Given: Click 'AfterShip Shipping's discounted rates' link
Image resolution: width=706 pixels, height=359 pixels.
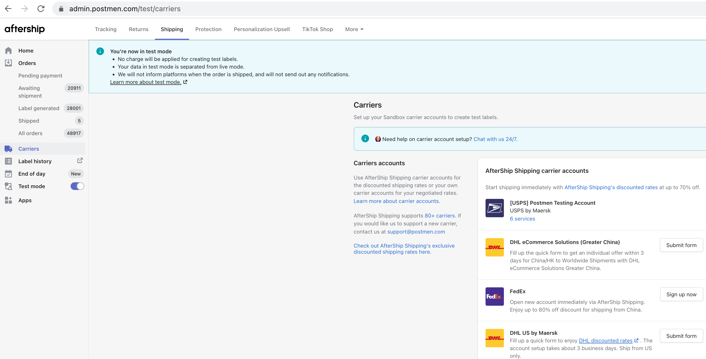Looking at the screenshot, I should 611,187.
